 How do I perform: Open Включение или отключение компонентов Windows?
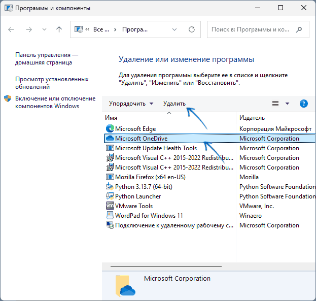(55, 102)
